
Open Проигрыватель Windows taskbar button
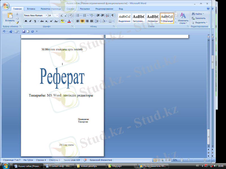pos(153,166)
